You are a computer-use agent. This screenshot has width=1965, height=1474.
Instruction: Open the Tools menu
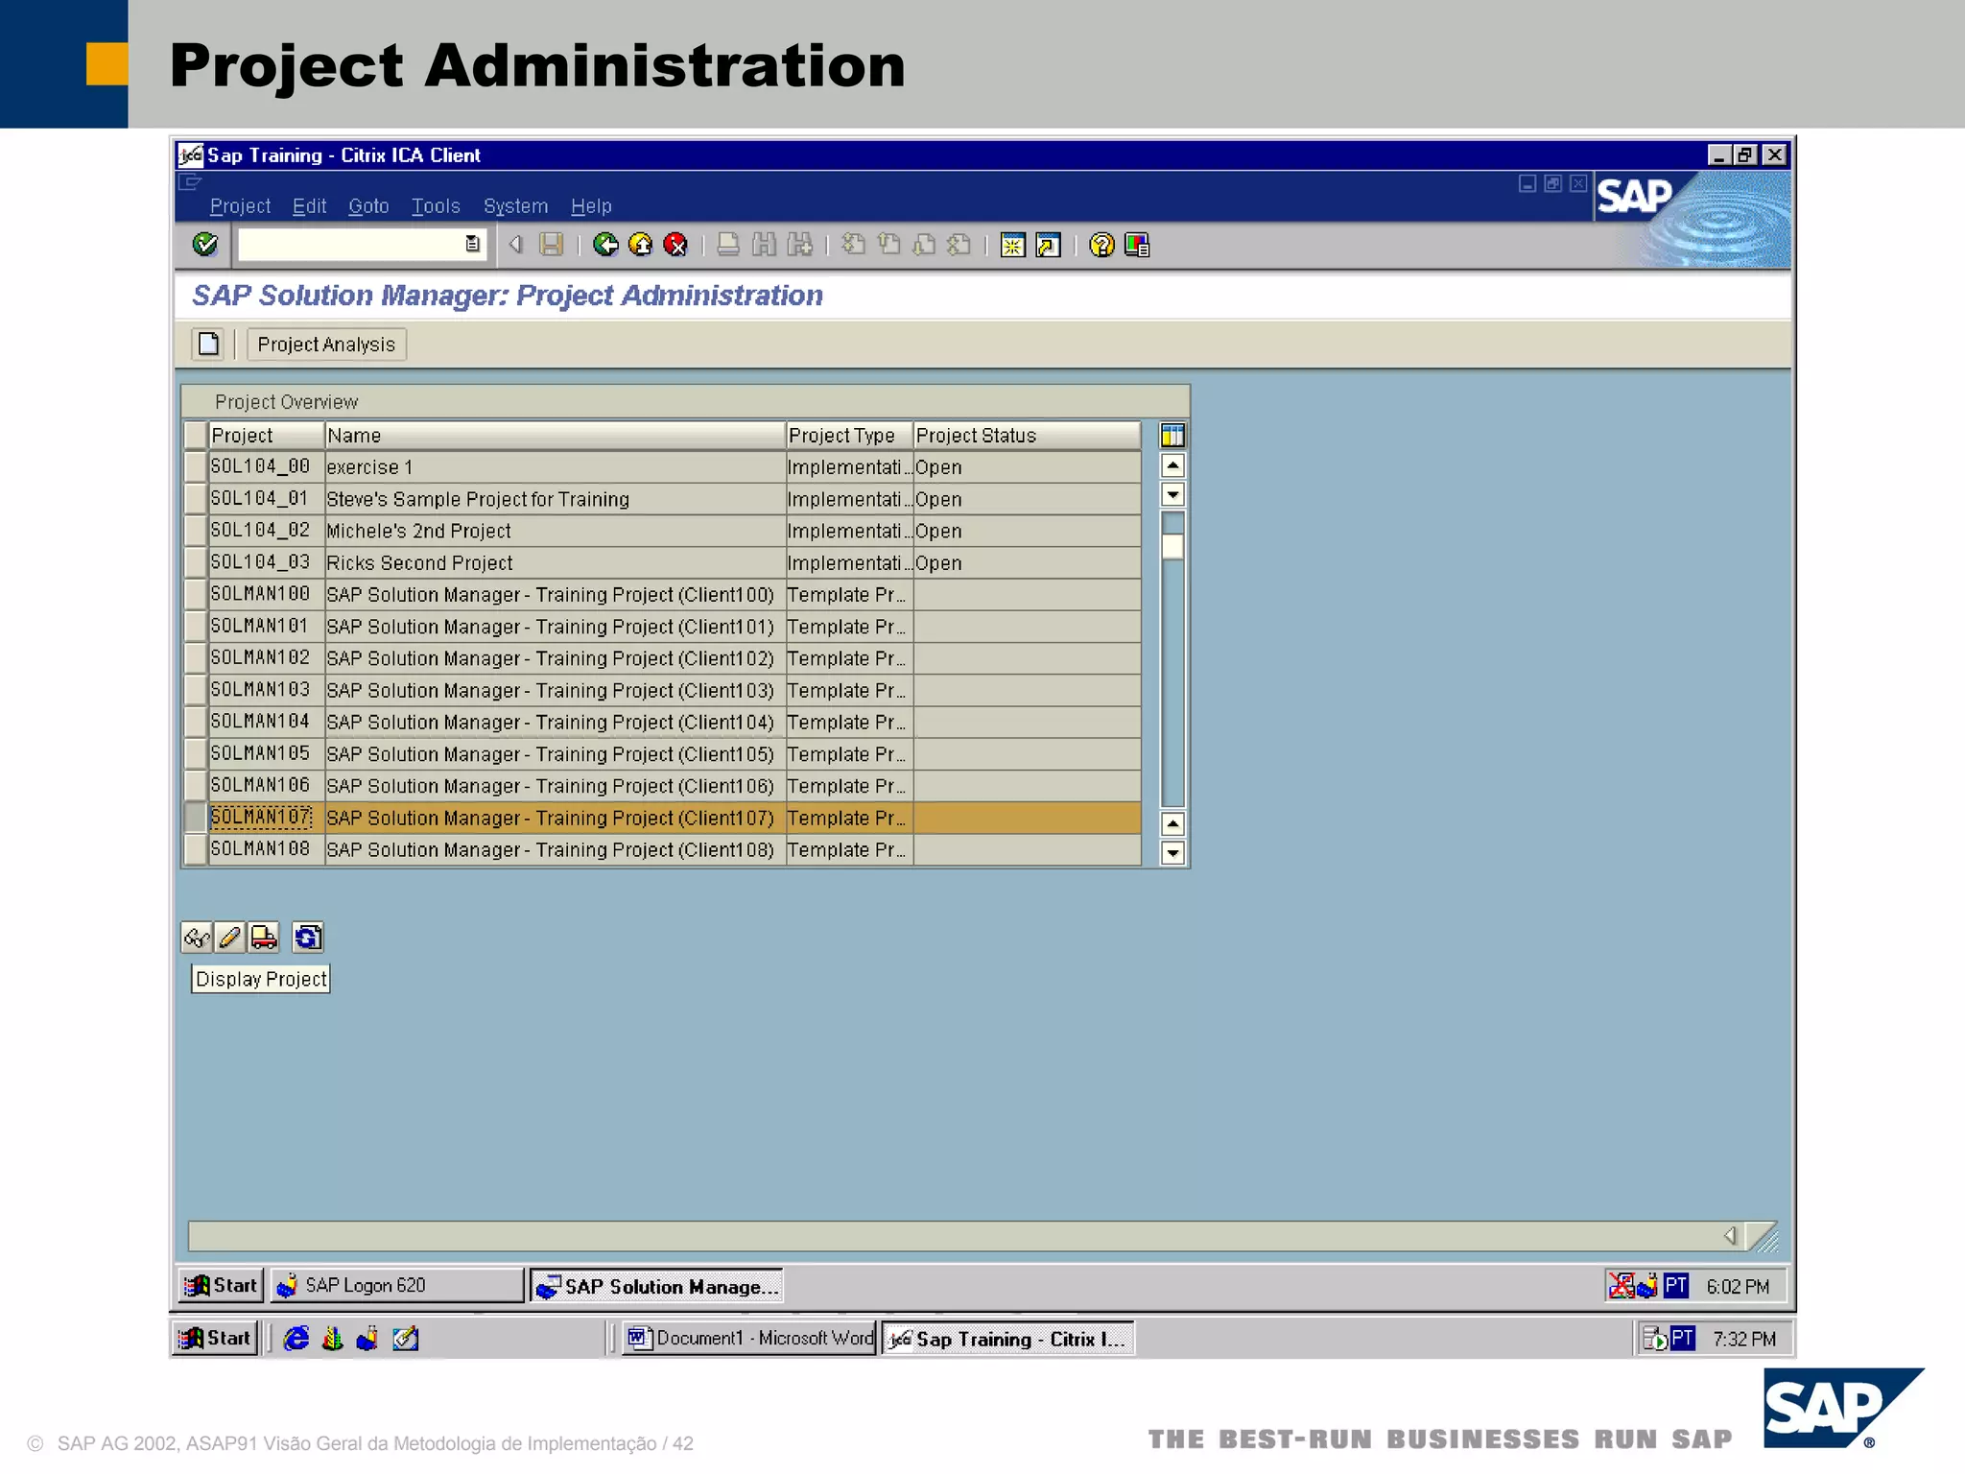click(436, 206)
